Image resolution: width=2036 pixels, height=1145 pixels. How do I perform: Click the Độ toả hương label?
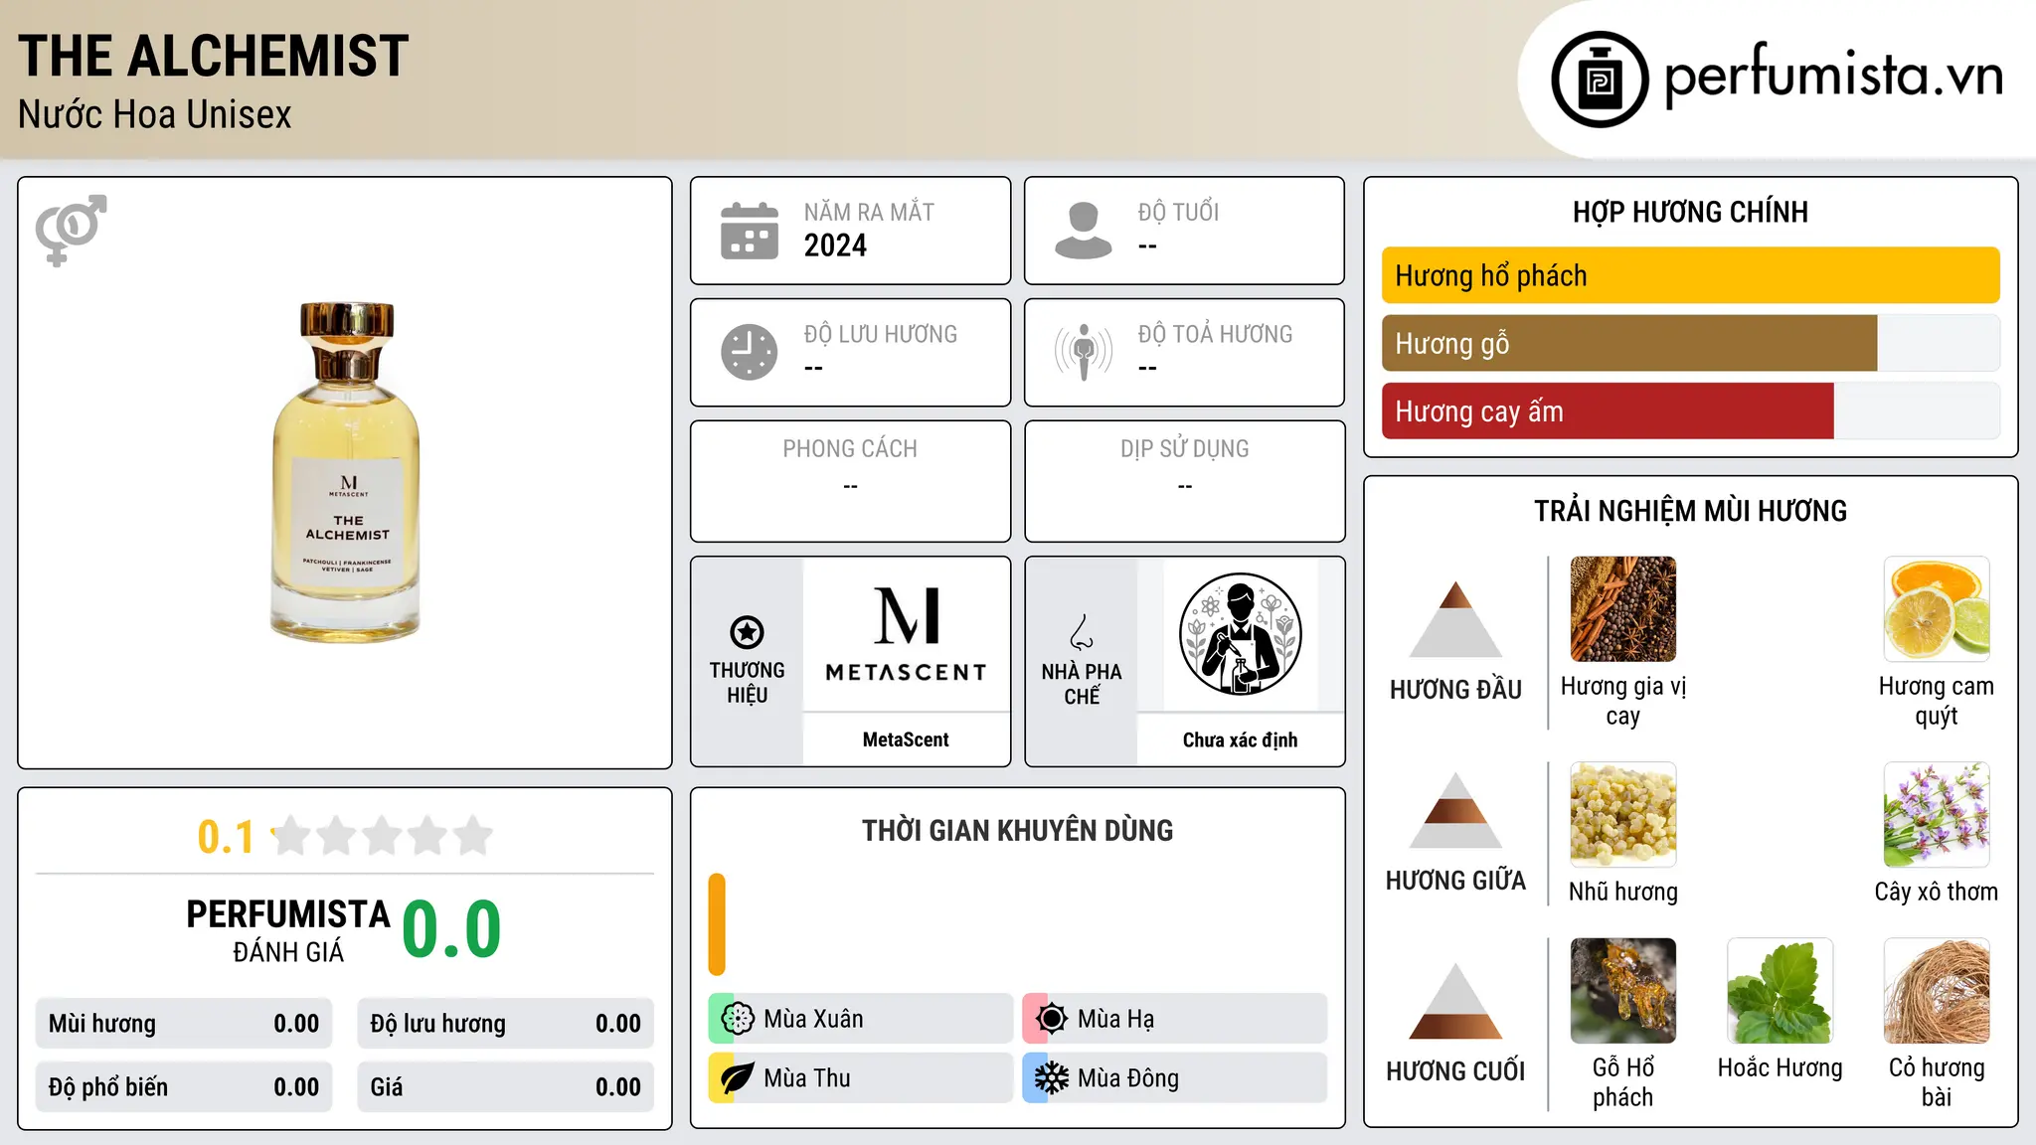1215,334
